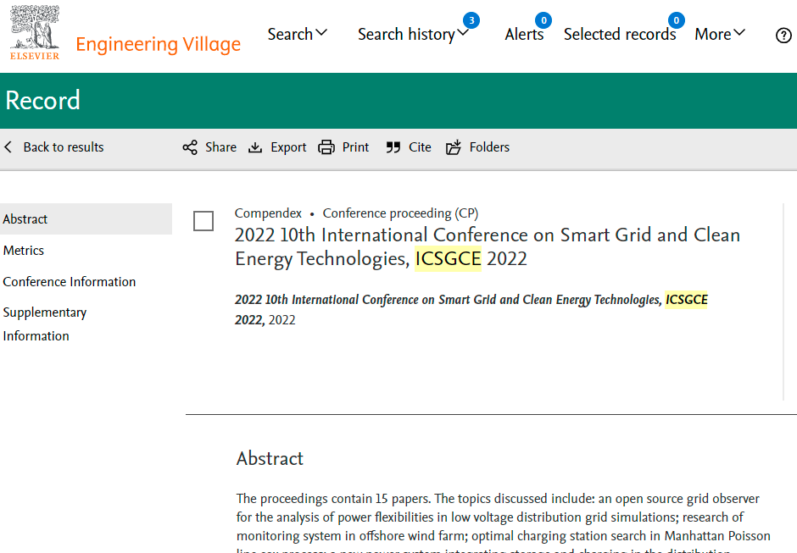The height and width of the screenshot is (553, 797).
Task: Click the highlighted ICSGCE term in title
Action: (x=448, y=258)
